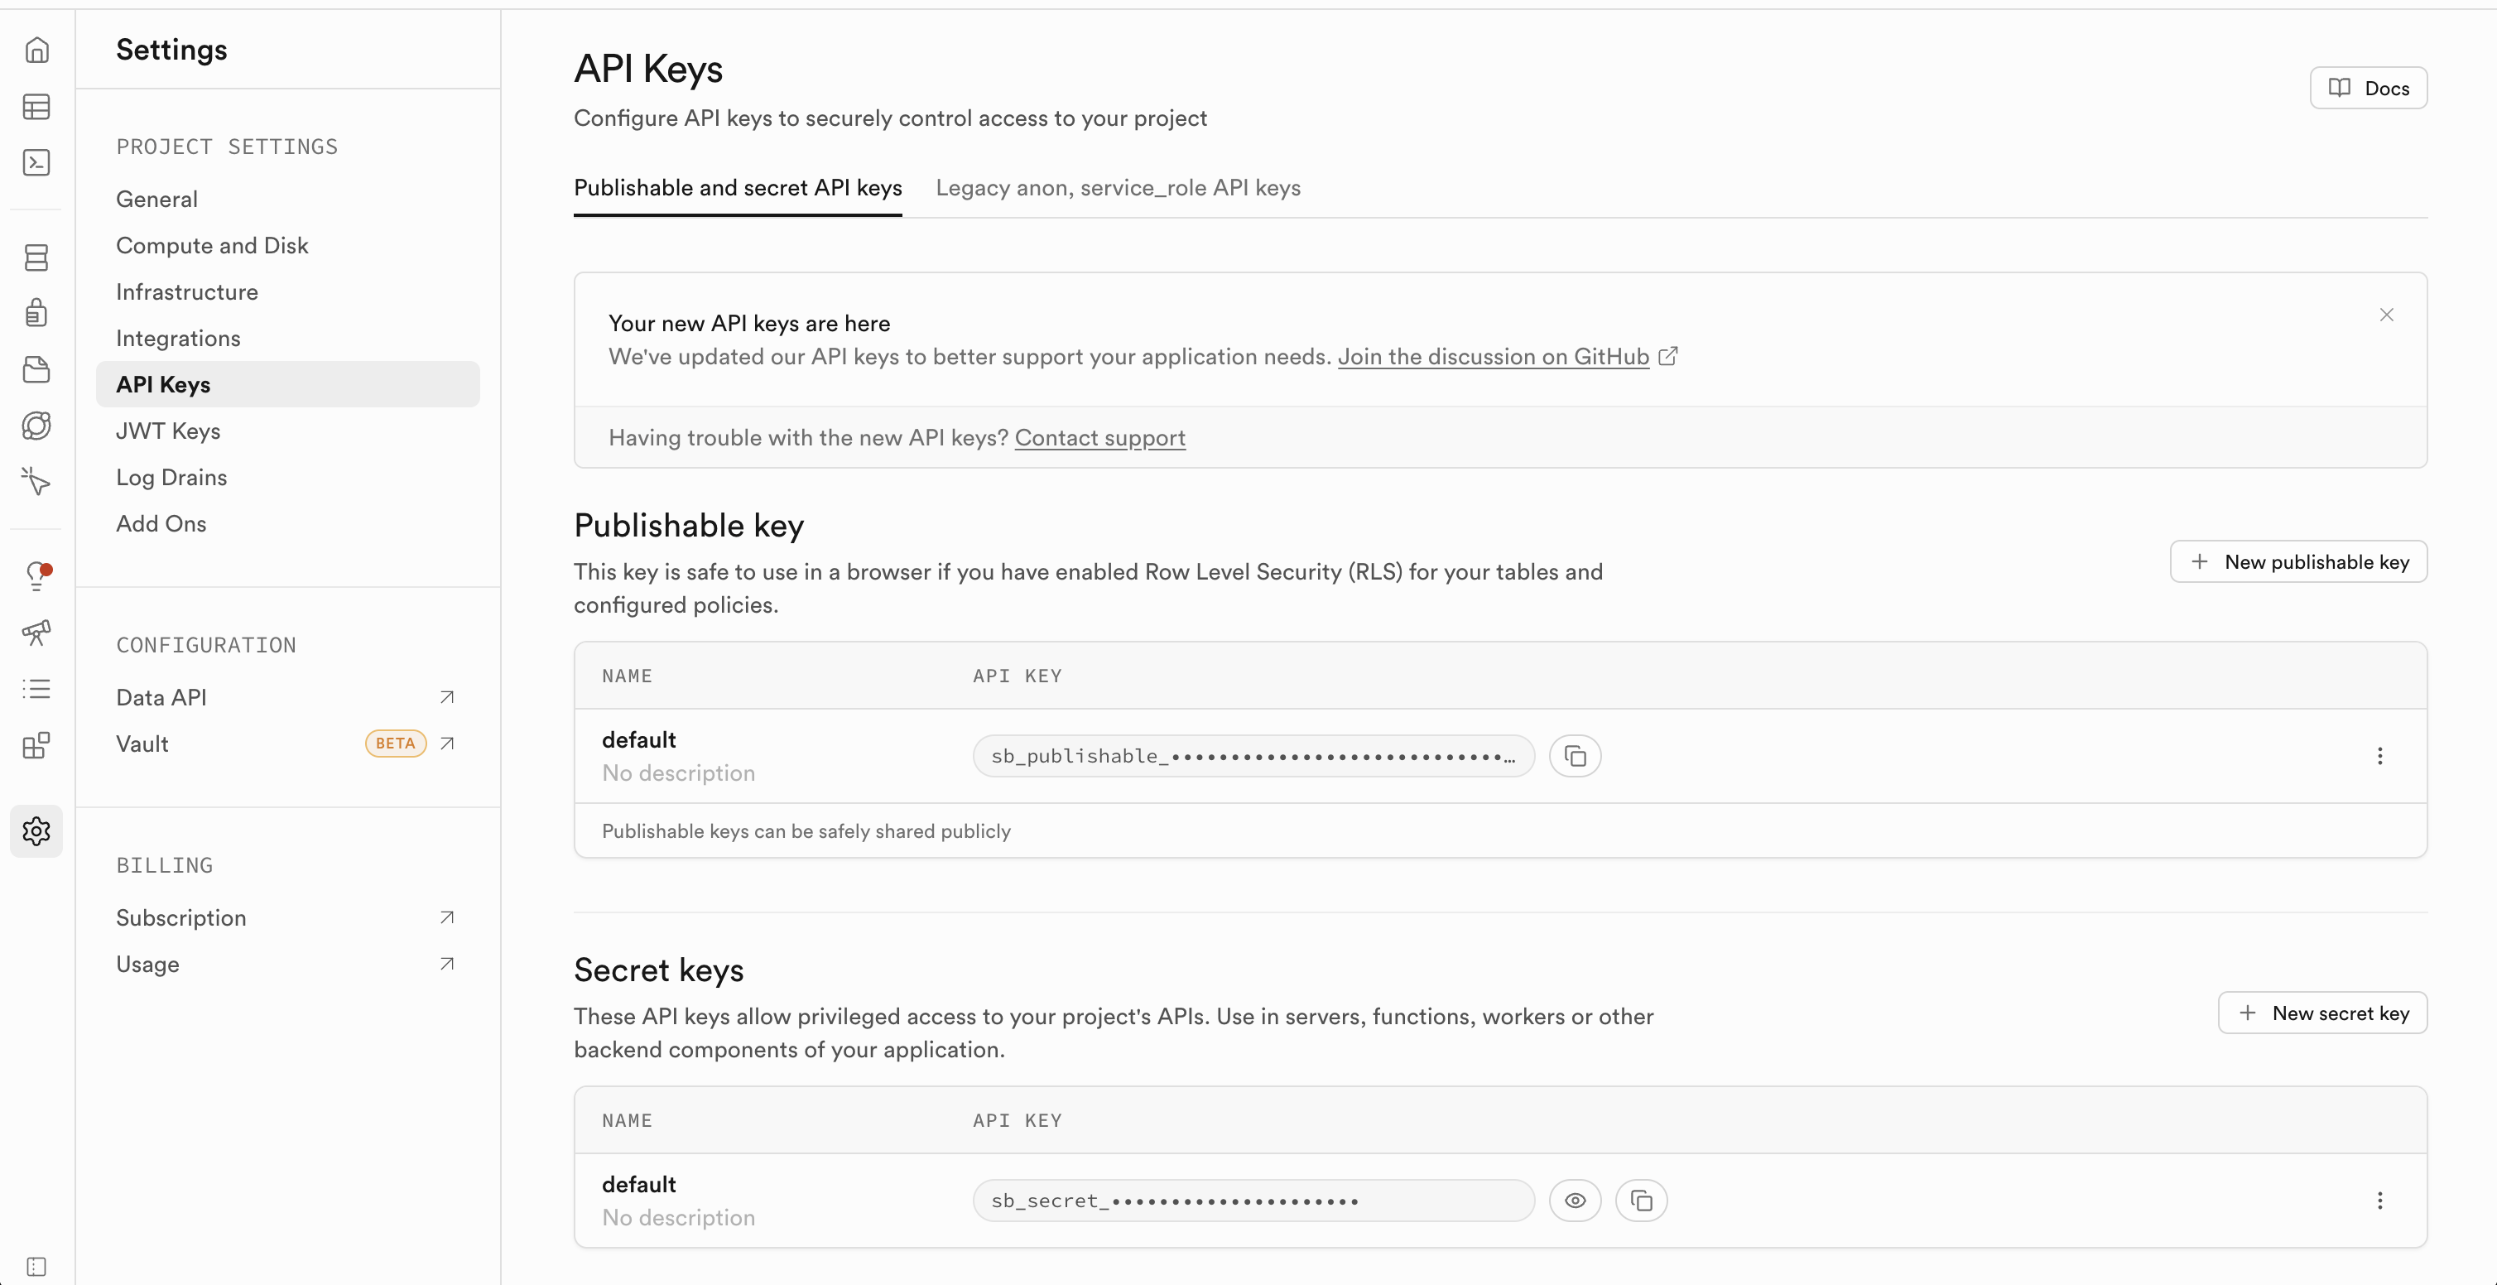Open the Docs button

[2367, 89]
